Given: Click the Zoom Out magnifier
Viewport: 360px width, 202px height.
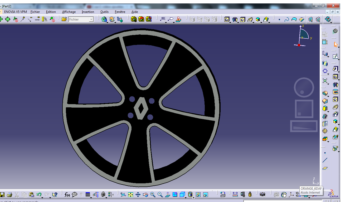Looking at the screenshot, I should (160, 195).
